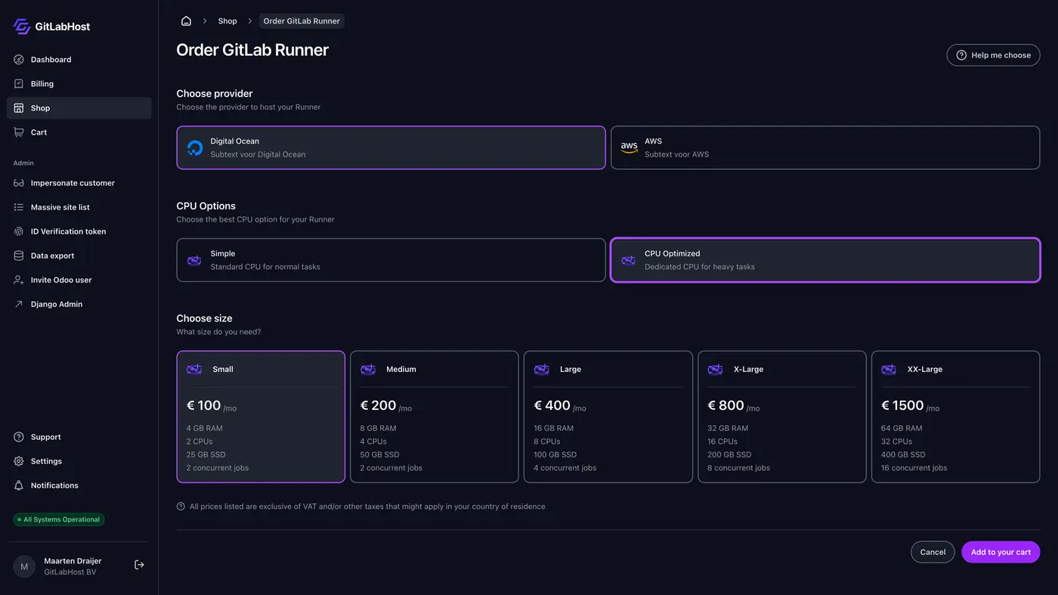
Task: Click the ID Verification fingerprint icon
Action: click(19, 231)
